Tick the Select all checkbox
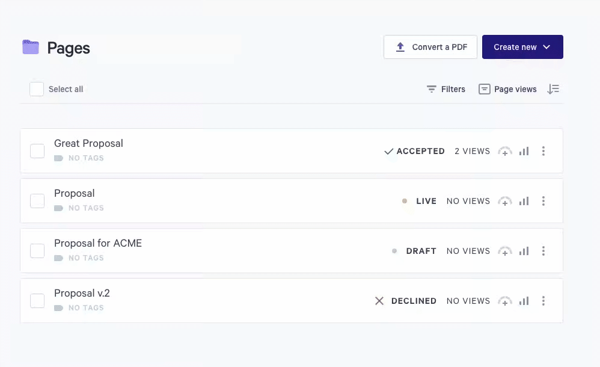Image resolution: width=600 pixels, height=367 pixels. [37, 89]
